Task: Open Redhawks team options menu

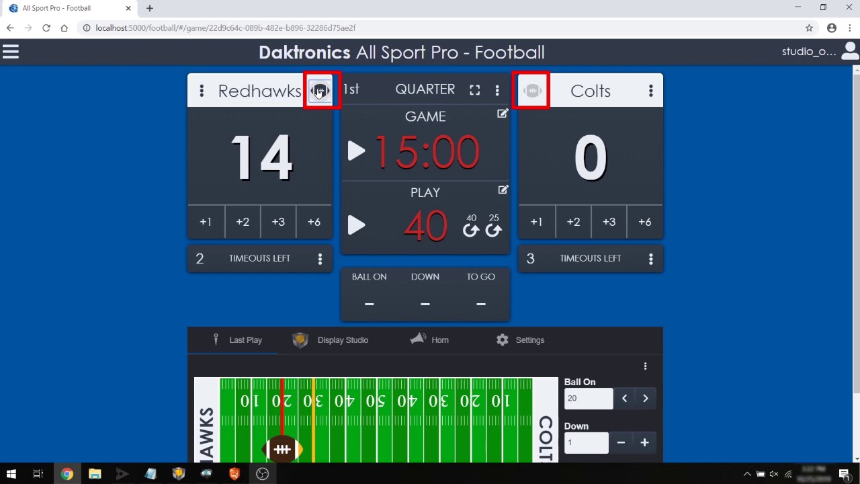Action: (202, 91)
